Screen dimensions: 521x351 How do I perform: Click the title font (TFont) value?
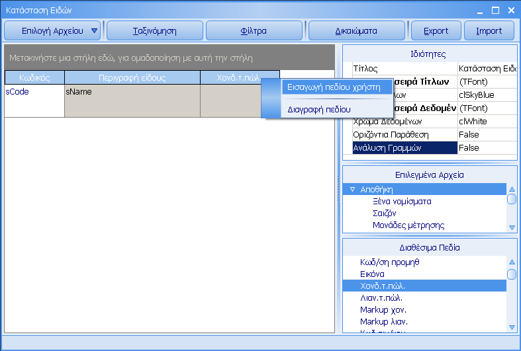tap(487, 82)
